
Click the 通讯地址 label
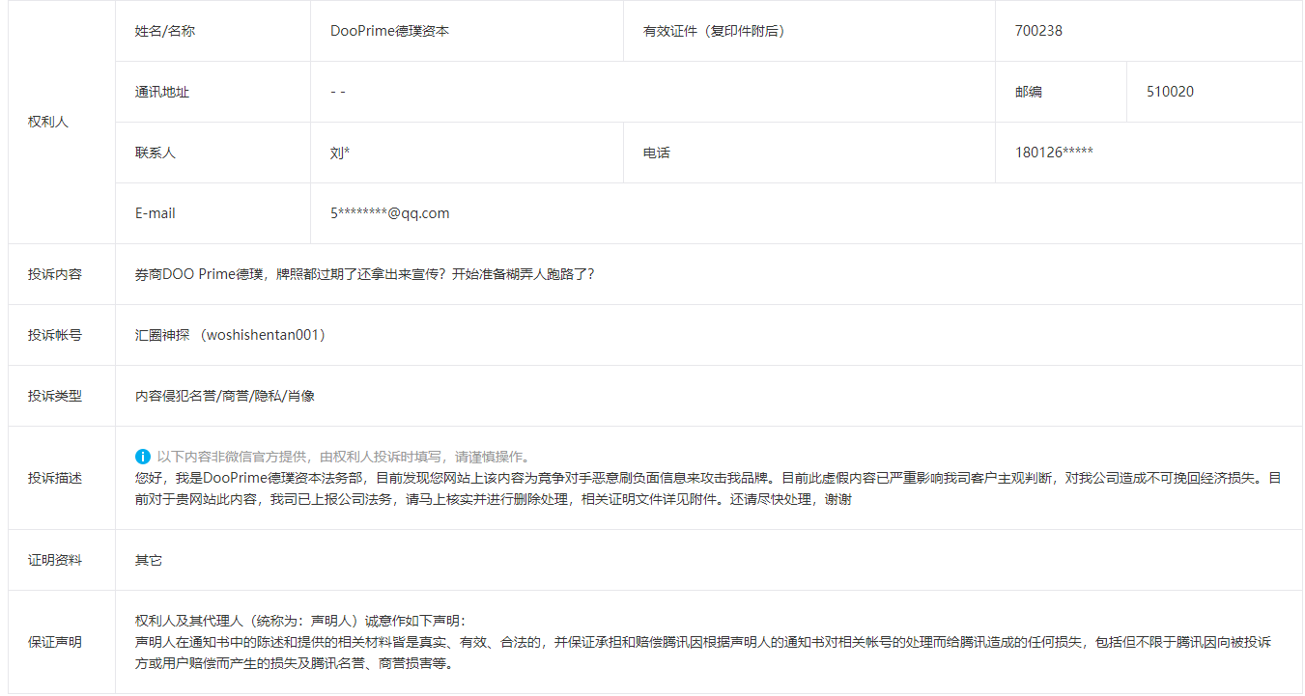(162, 92)
